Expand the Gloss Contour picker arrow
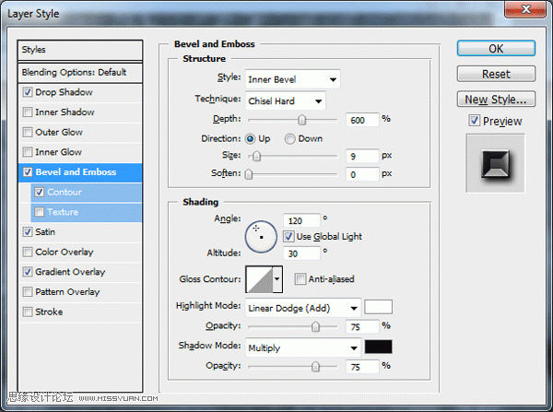Screen dimensions: 553x412 pos(277,279)
